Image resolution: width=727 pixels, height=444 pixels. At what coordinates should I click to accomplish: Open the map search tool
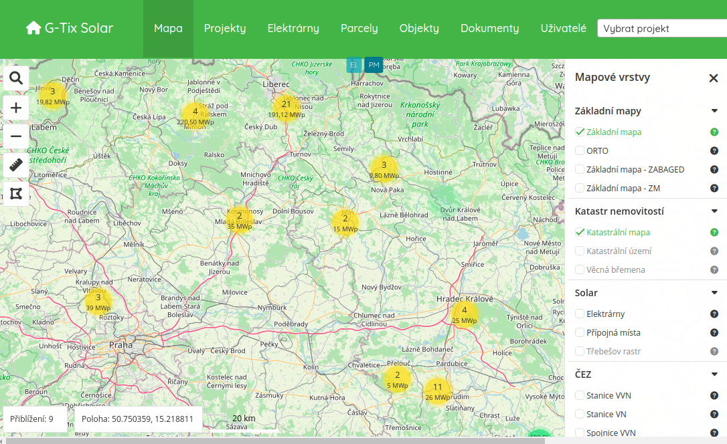(16, 79)
